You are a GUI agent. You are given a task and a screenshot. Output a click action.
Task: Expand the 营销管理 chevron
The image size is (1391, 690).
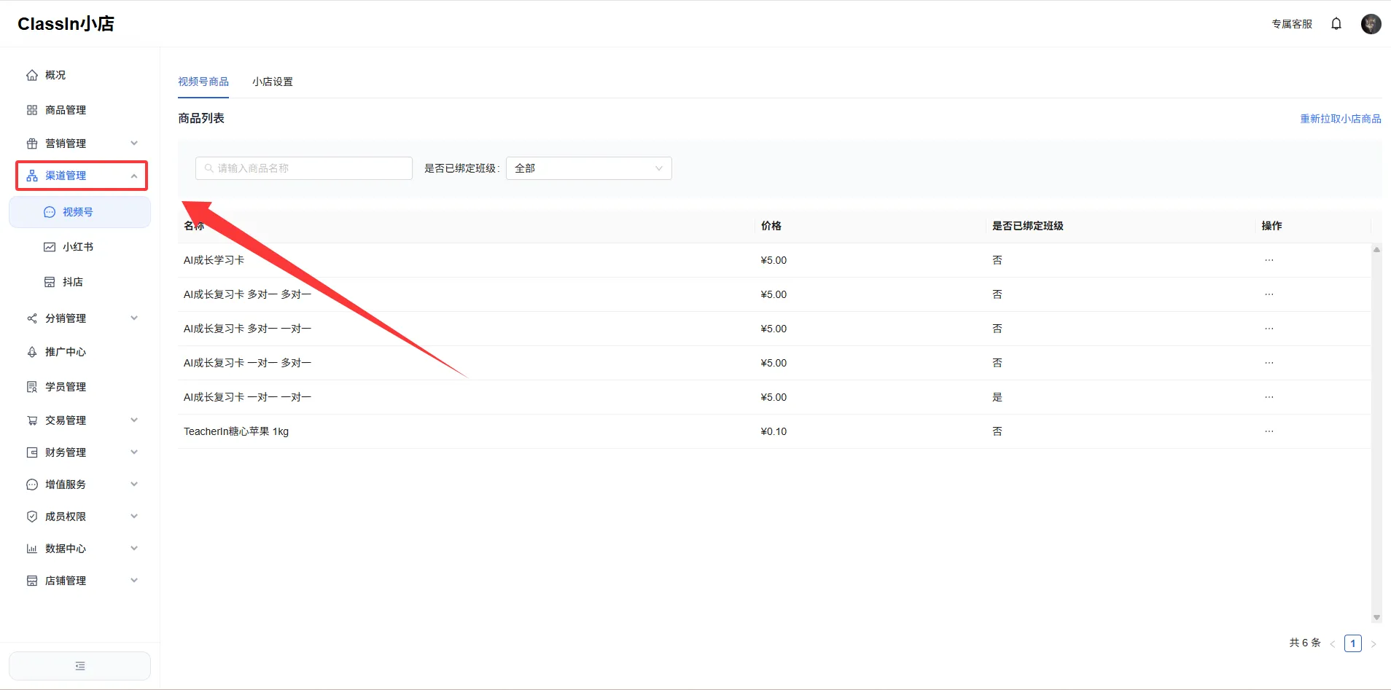[x=134, y=144]
